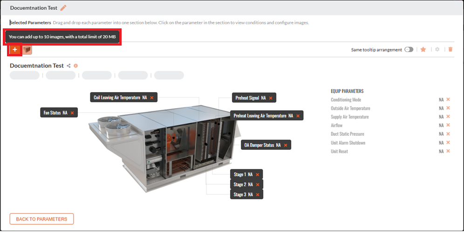Screen dimensions: 464x233
Task: Click the pencil icon to rename Docuemtnation Test
Action: (63, 8)
